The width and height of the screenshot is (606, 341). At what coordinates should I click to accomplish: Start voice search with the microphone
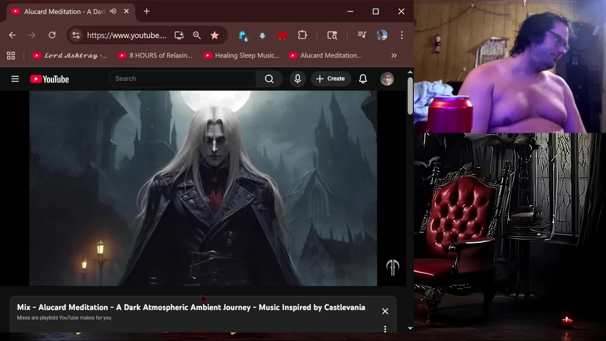(298, 79)
